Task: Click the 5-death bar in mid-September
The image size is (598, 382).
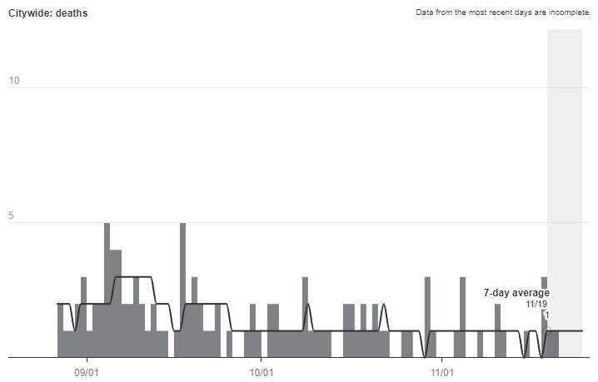Action: 182,290
